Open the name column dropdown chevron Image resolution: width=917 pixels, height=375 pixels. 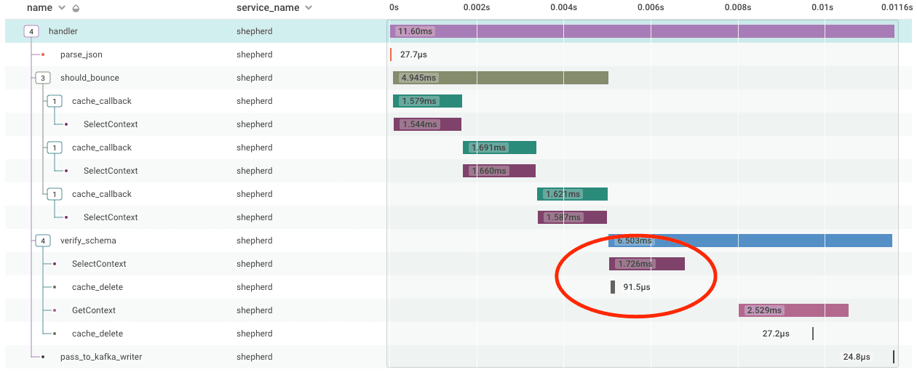click(x=61, y=8)
